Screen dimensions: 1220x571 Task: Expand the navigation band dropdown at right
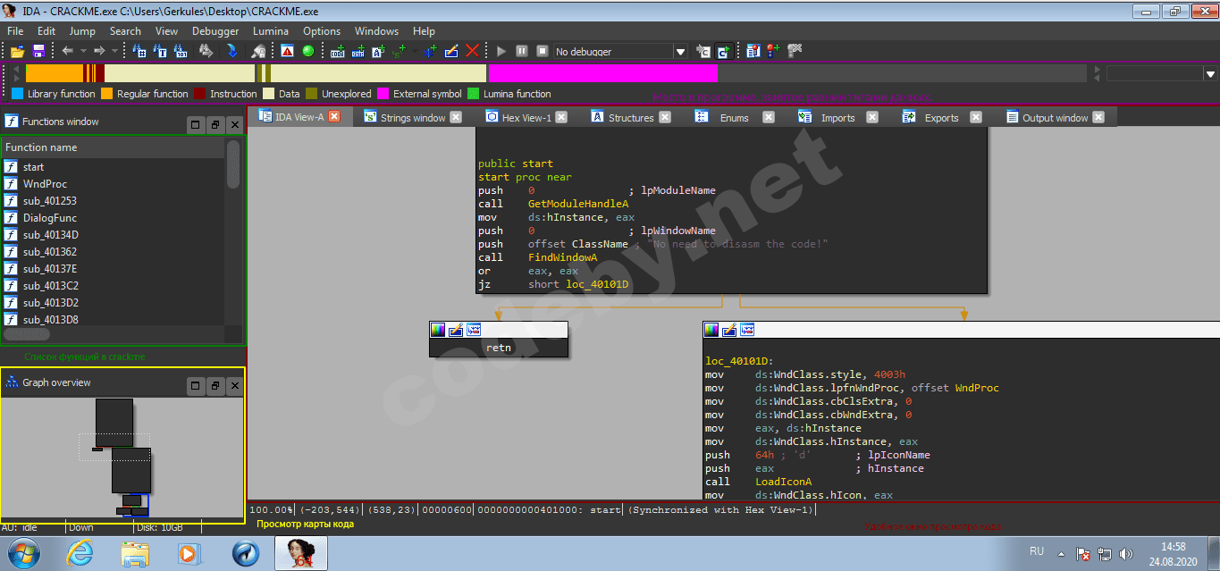(1211, 74)
